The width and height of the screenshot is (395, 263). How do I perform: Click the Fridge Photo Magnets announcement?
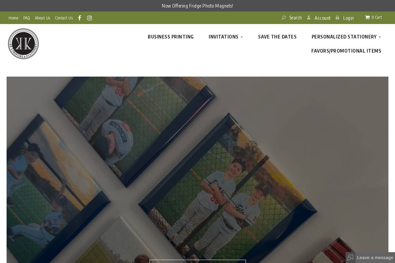point(197,6)
